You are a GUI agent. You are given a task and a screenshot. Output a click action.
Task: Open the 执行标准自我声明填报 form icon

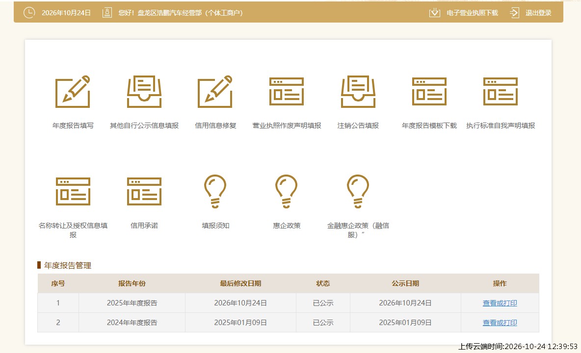(500, 91)
